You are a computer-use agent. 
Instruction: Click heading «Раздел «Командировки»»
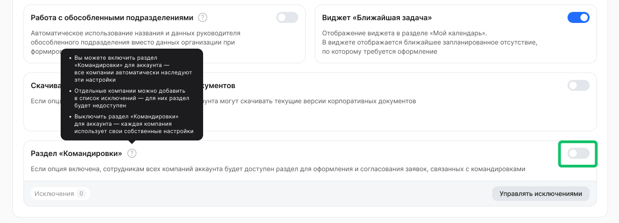pos(76,153)
